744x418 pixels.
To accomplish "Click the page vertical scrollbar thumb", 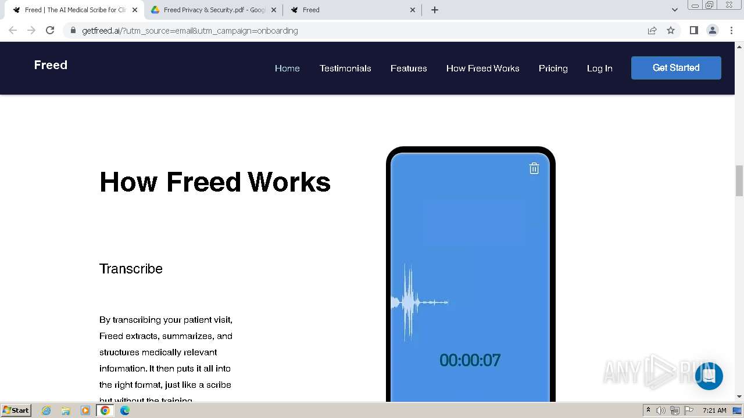I will point(739,181).
